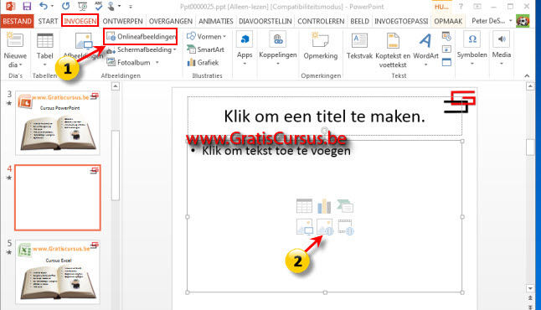Click the insert video placeholder icon in slide
This screenshot has width=541, height=310.
(346, 227)
